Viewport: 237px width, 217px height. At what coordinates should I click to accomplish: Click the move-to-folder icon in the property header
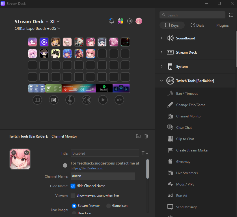(x=138, y=136)
